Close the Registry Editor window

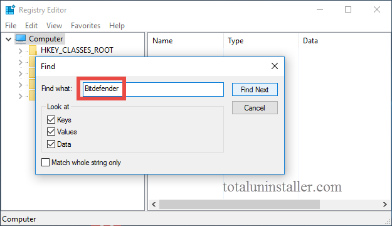(377, 10)
